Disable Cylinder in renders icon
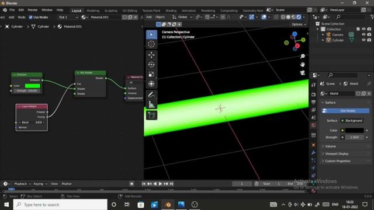This screenshot has height=210, width=374. click(x=369, y=40)
